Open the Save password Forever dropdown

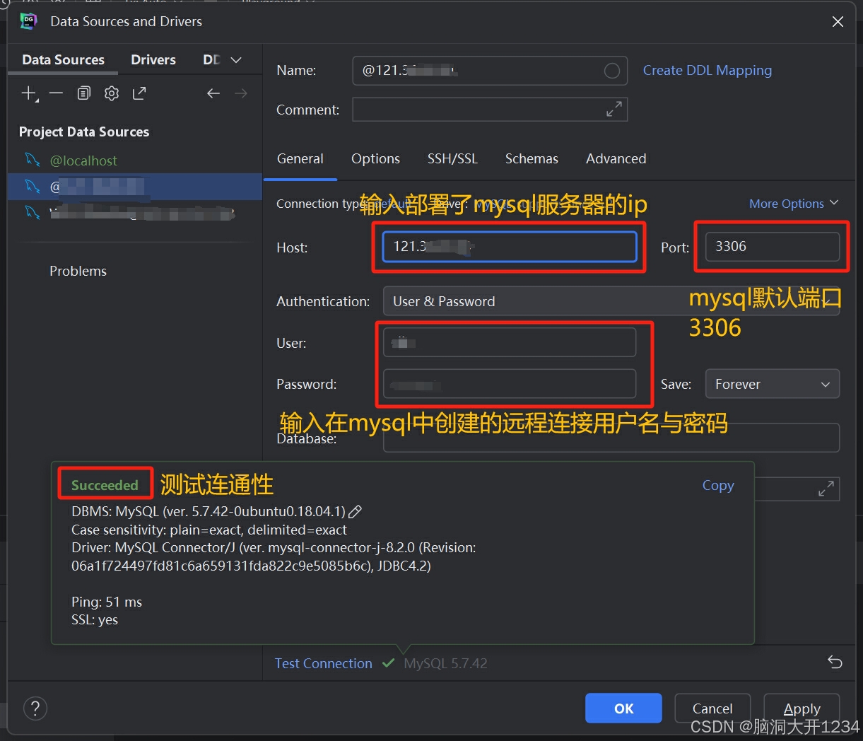(x=772, y=384)
